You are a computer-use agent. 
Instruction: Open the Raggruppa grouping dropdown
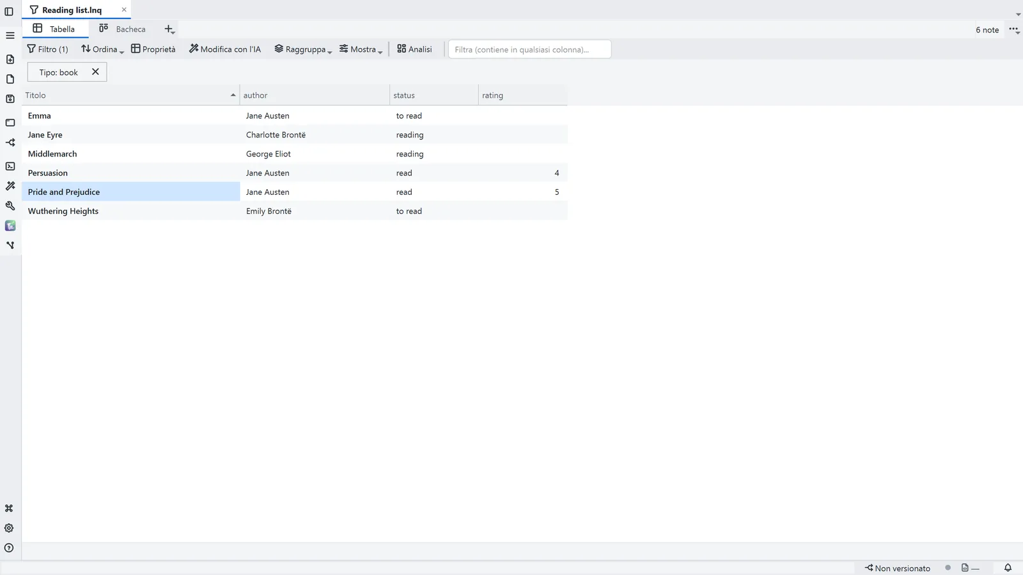303,49
